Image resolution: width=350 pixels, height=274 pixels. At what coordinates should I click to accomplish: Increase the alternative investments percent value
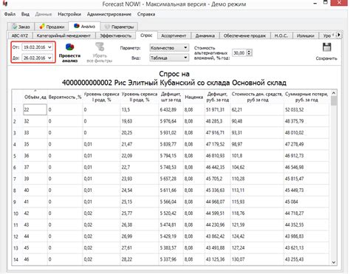coord(250,51)
